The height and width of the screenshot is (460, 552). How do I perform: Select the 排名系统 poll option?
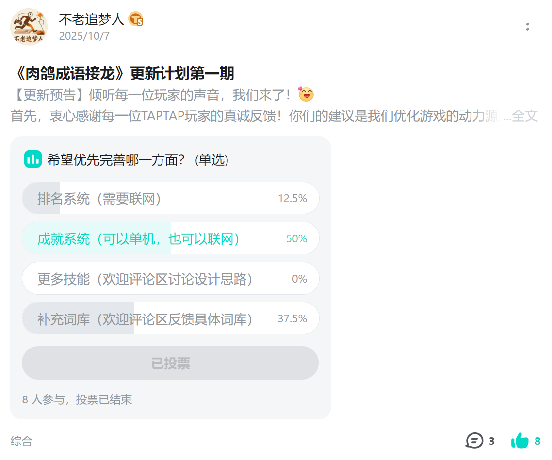[x=170, y=198]
